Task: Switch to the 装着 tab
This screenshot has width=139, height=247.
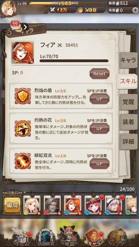Action: pyautogui.click(x=128, y=122)
